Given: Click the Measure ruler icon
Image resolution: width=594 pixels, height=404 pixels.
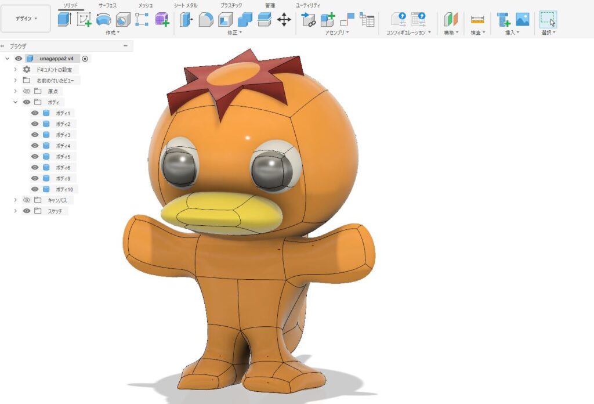Looking at the screenshot, I should 477,20.
